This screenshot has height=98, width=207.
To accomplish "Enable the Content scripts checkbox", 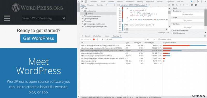I will pyautogui.click(x=159, y=39).
